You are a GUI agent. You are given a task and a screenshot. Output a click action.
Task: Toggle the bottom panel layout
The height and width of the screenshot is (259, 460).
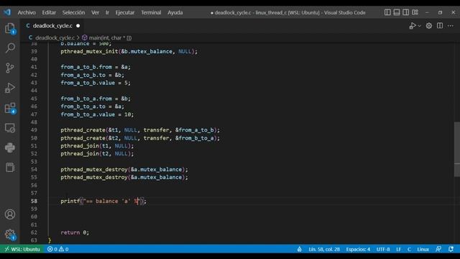tap(397, 12)
